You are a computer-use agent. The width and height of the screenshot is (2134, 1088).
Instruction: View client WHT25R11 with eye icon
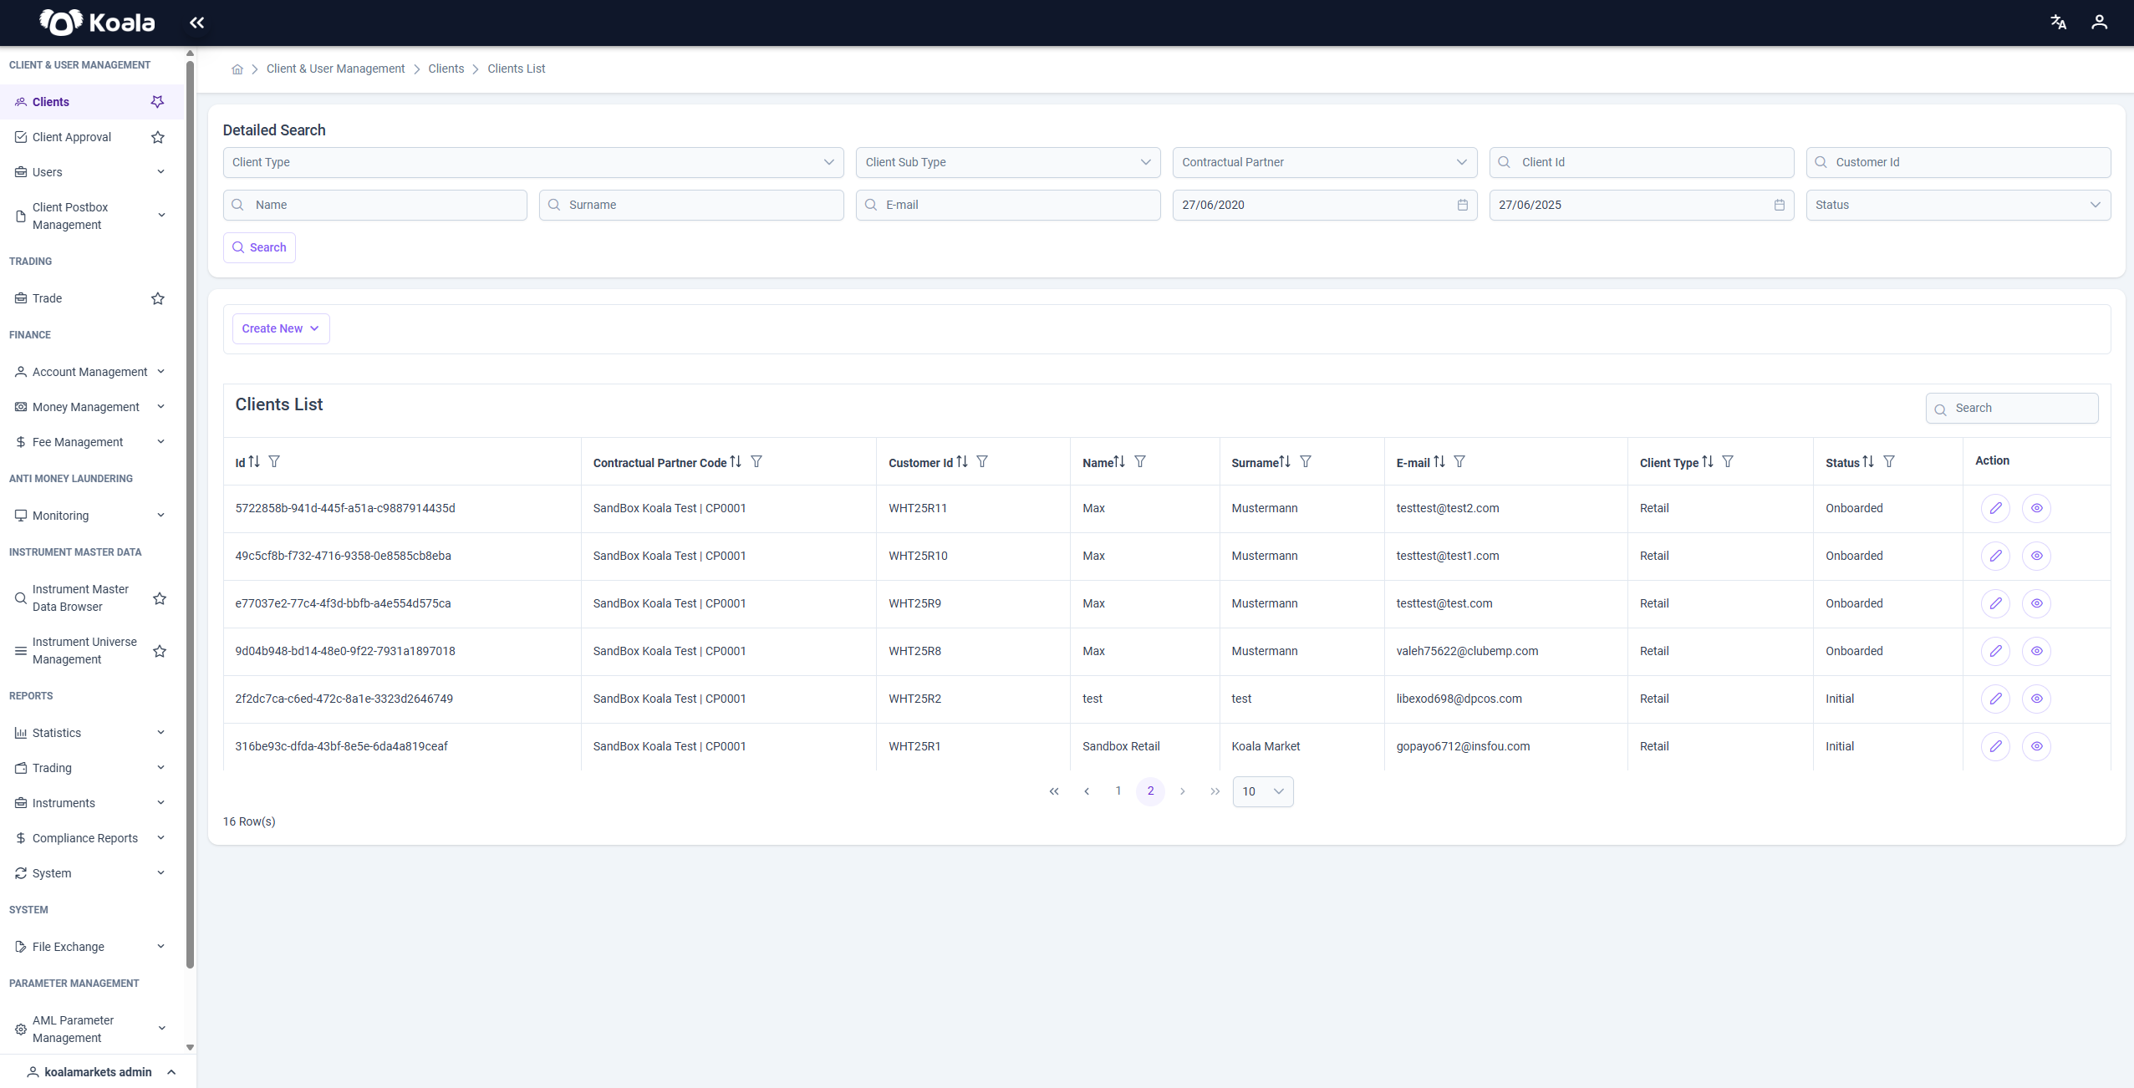tap(2036, 508)
